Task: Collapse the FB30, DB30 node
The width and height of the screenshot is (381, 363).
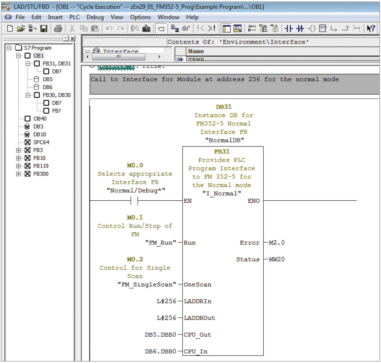Action: [28, 95]
